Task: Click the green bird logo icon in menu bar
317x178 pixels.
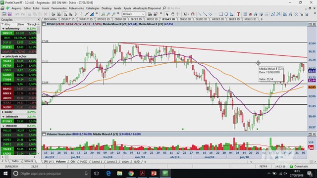Action: pyautogui.click(x=8, y=8)
